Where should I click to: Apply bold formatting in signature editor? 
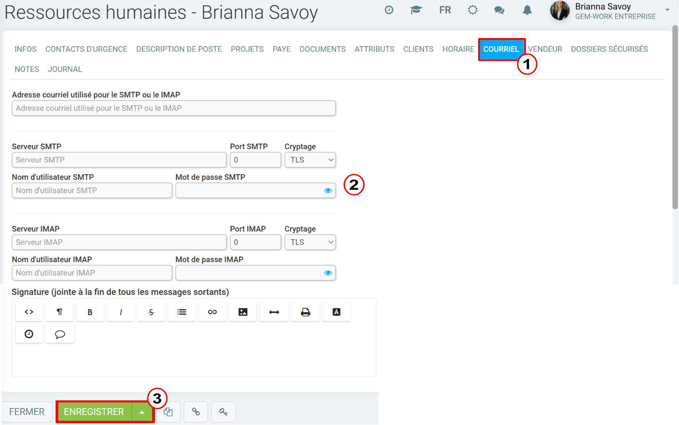[90, 312]
